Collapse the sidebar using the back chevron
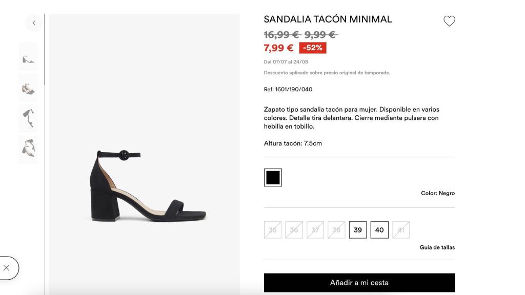 [33, 23]
